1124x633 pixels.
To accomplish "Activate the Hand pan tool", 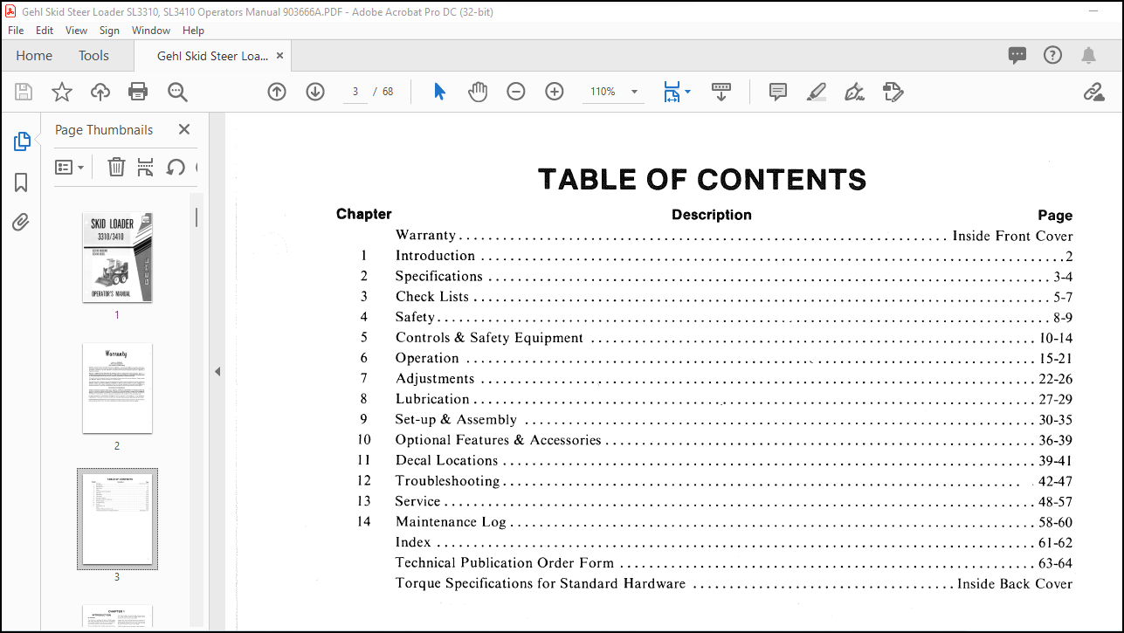I will click(478, 92).
